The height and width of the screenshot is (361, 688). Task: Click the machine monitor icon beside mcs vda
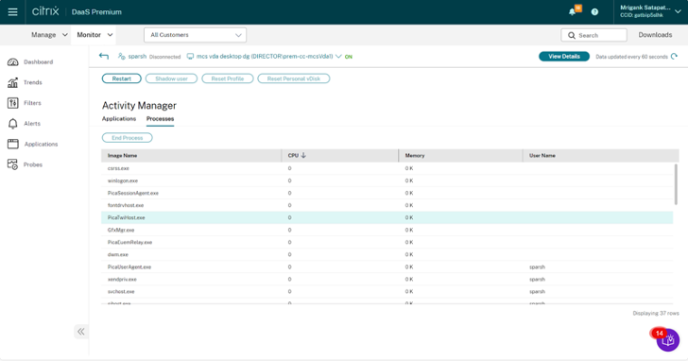190,57
